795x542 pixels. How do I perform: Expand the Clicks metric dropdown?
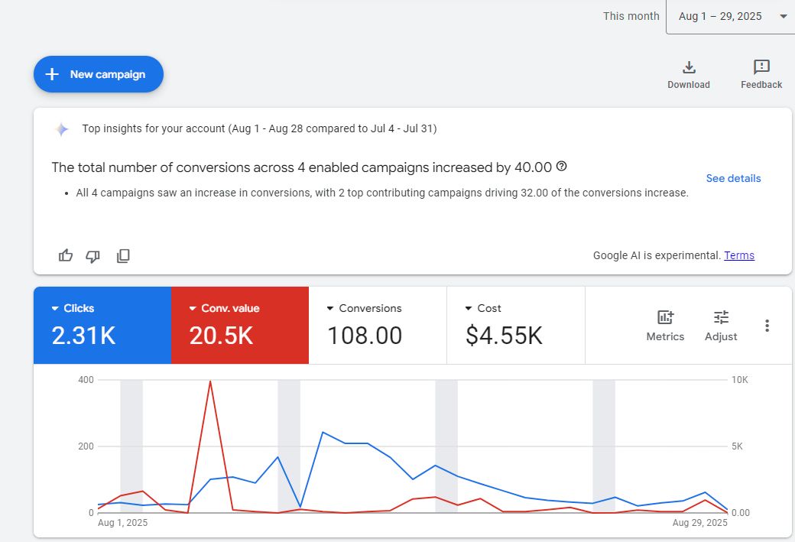pyautogui.click(x=56, y=309)
